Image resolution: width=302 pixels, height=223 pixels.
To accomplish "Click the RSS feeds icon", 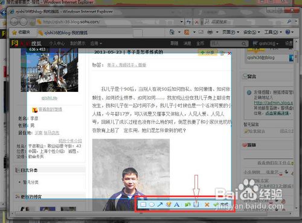I will click(x=187, y=32).
